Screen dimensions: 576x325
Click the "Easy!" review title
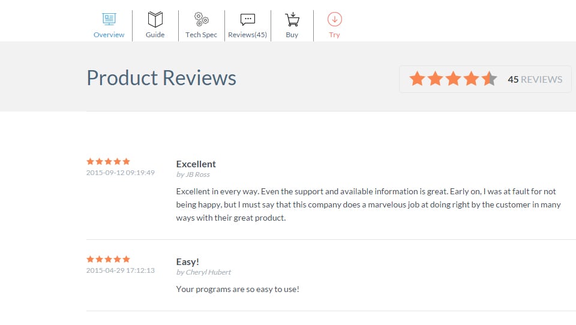point(188,261)
